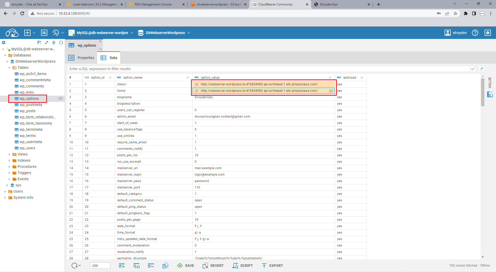Open the administration settings icon
496x272 pixels.
point(488,33)
